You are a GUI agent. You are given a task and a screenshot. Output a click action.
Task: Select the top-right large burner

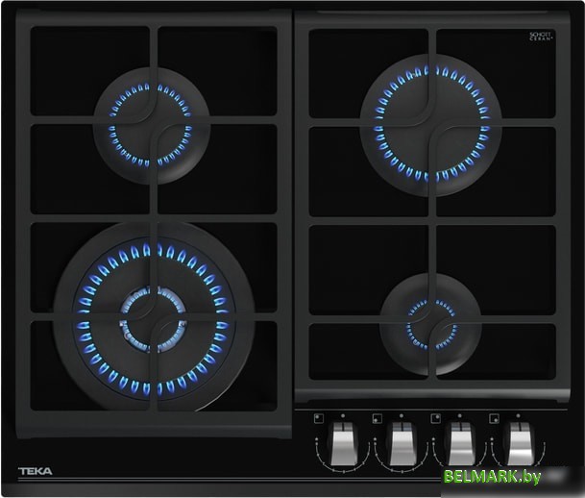pyautogui.click(x=429, y=122)
